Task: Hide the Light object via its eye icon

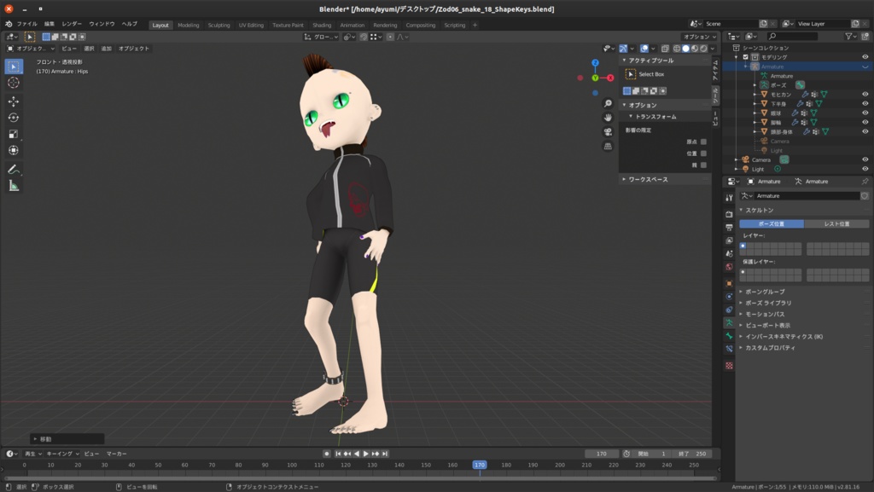Action: (x=865, y=169)
